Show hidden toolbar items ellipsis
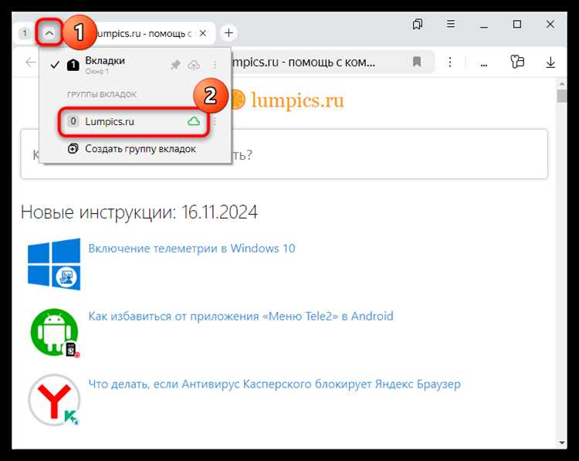 [x=484, y=64]
